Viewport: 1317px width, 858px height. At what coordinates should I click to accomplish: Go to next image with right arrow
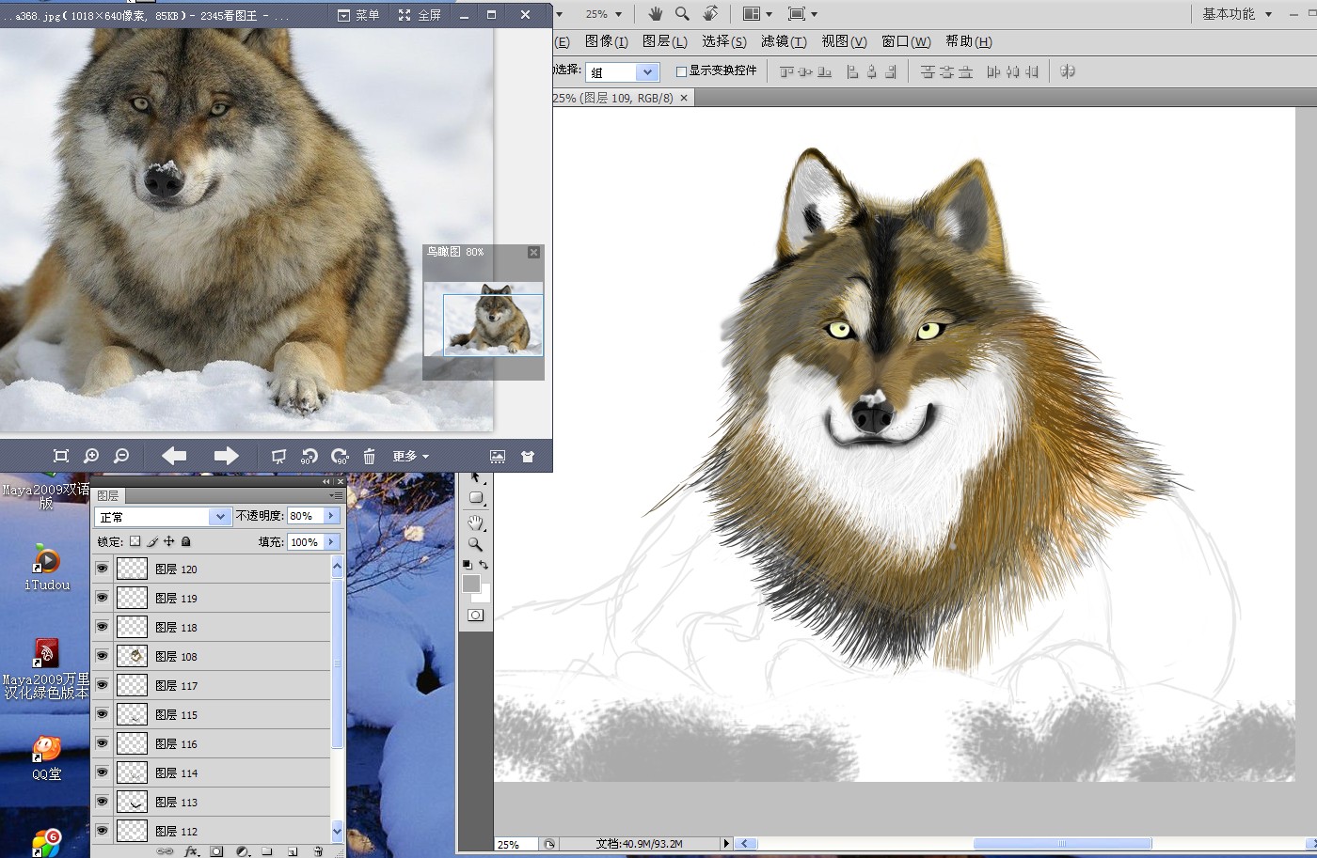pos(226,457)
